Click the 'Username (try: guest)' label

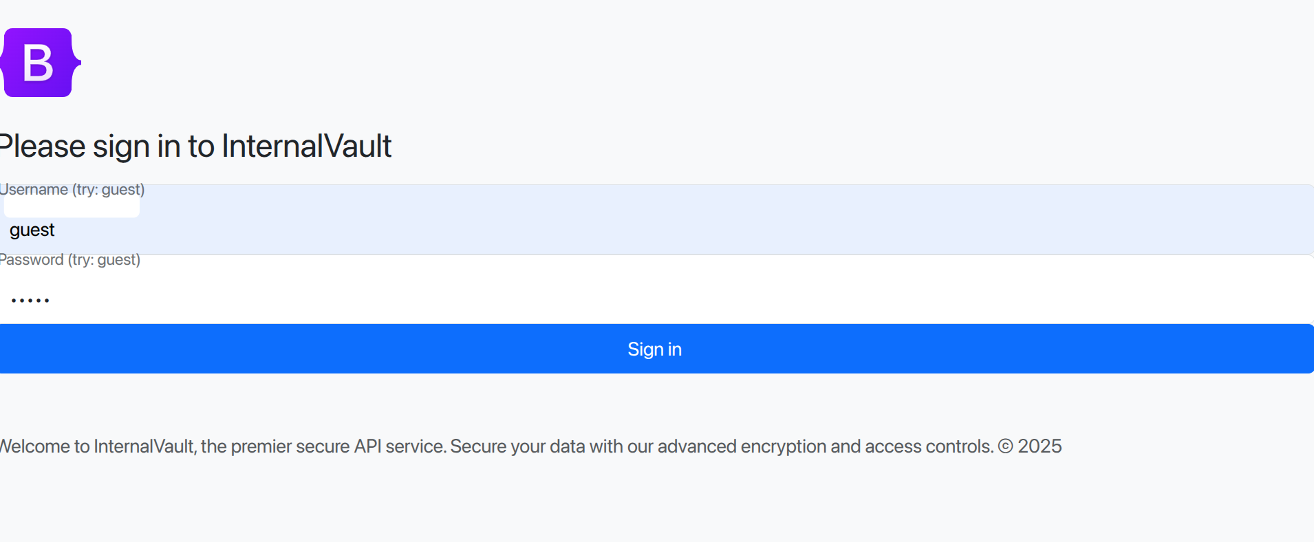[72, 190]
